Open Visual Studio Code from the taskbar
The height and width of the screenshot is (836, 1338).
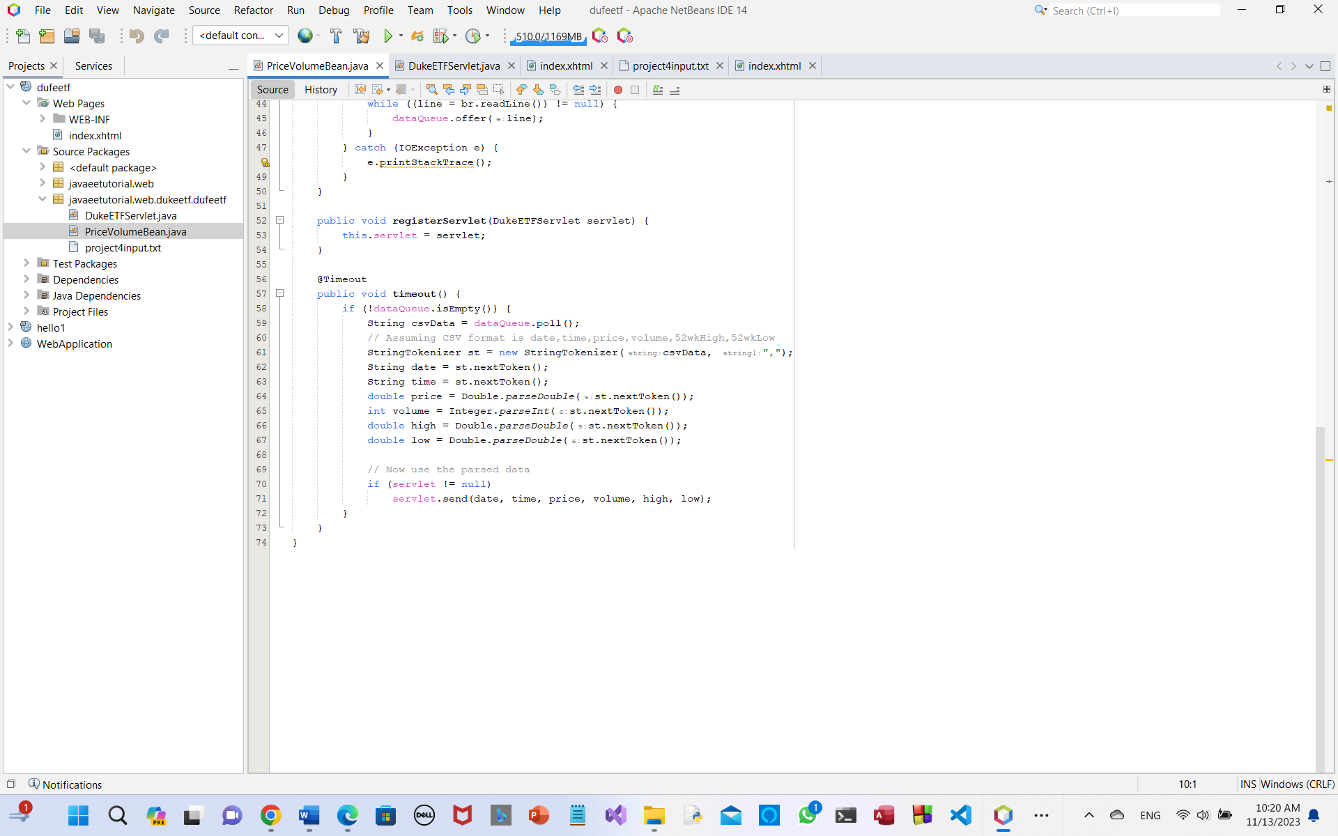[961, 815]
